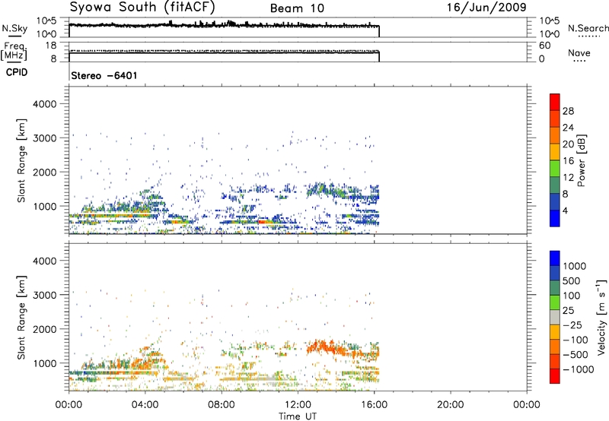This screenshot has width=609, height=421.
Task: Click the 'Stereo -6401' CPID value
Action: (x=104, y=75)
